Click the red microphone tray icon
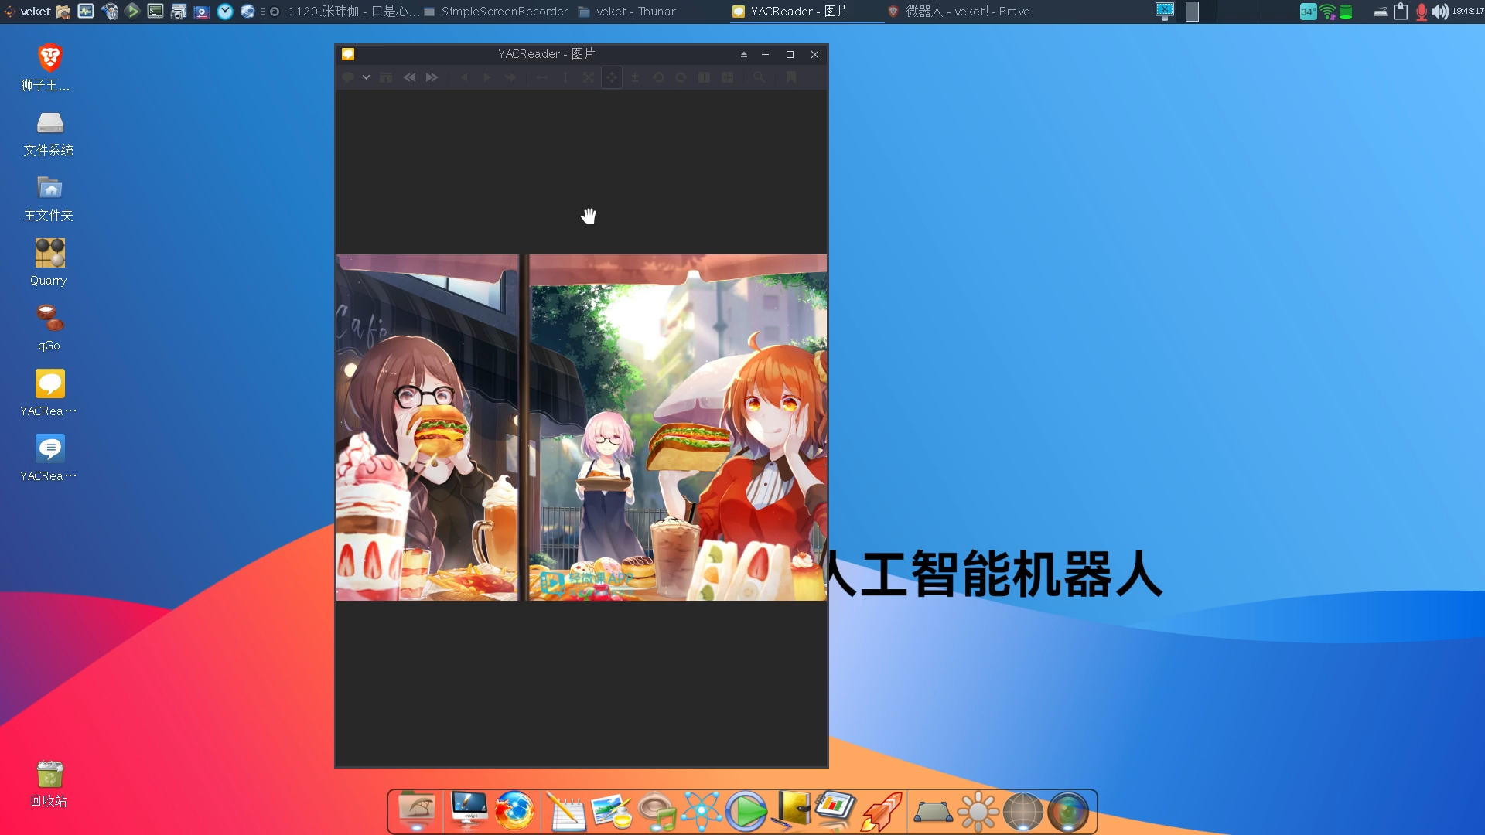The image size is (1485, 835). (x=1422, y=12)
